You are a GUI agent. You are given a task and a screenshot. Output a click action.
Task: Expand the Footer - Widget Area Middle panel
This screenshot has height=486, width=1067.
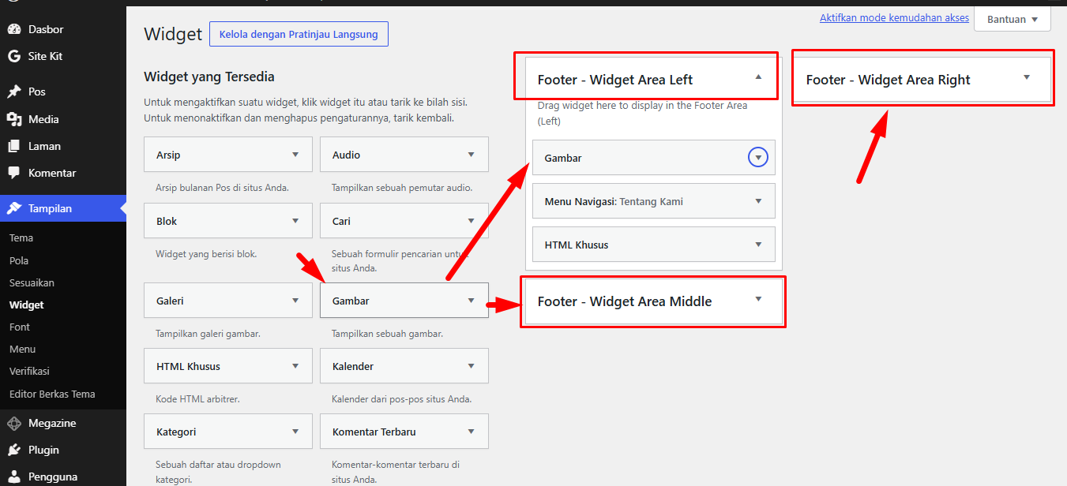point(758,298)
